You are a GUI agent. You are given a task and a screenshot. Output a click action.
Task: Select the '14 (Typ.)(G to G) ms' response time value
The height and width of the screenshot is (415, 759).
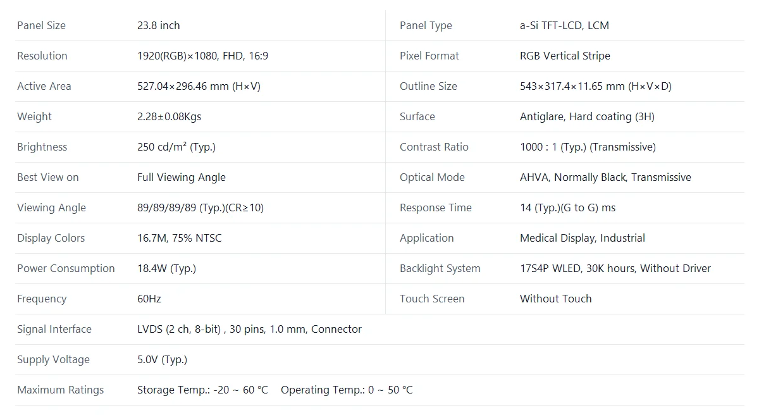[x=567, y=207]
